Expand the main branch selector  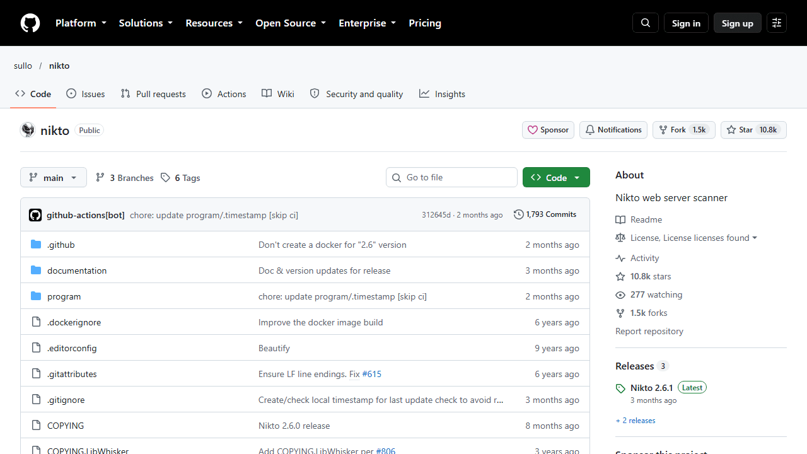(x=54, y=178)
